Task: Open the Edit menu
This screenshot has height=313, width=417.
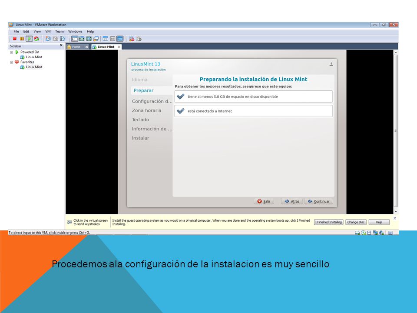Action: coord(26,31)
